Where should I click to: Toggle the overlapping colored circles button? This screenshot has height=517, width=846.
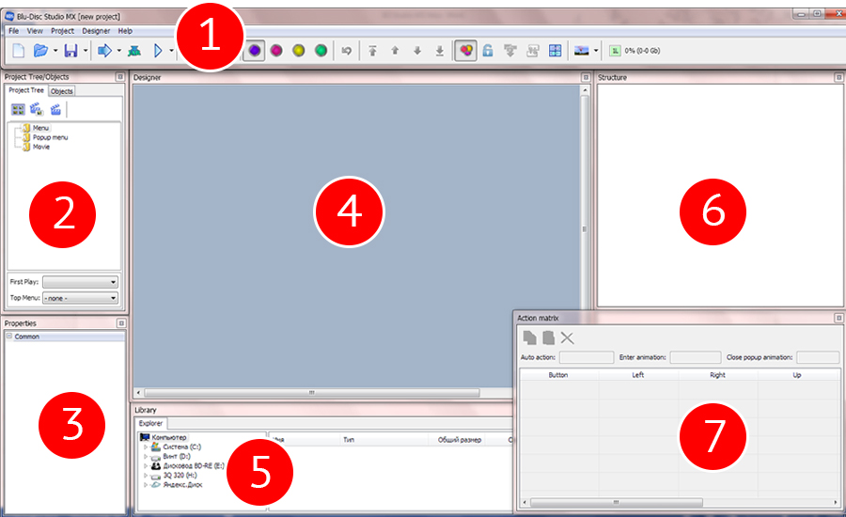[x=465, y=51]
